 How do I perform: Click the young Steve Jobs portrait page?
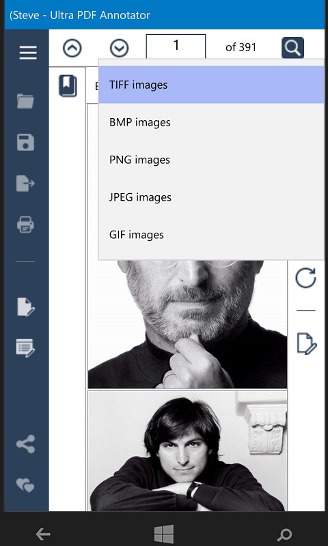[187, 451]
